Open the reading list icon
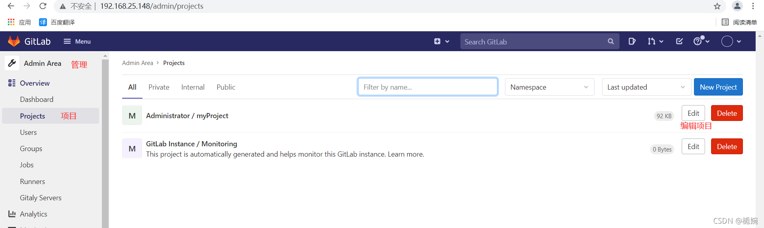The image size is (764, 228). pos(725,22)
